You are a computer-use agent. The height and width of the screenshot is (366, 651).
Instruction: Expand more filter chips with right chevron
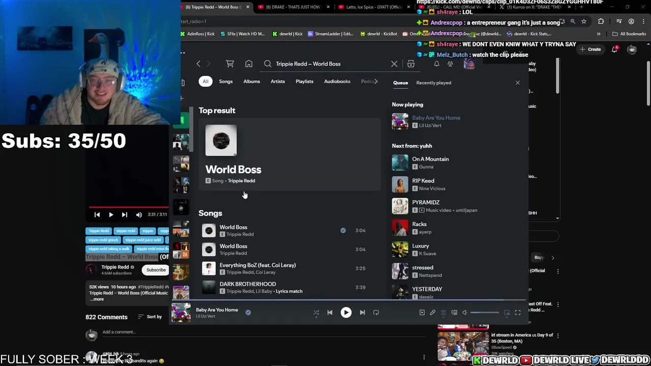[x=375, y=81]
